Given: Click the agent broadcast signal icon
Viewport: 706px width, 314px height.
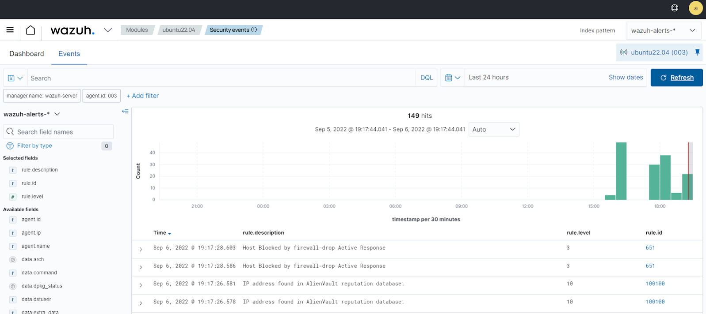Looking at the screenshot, I should click(x=624, y=52).
